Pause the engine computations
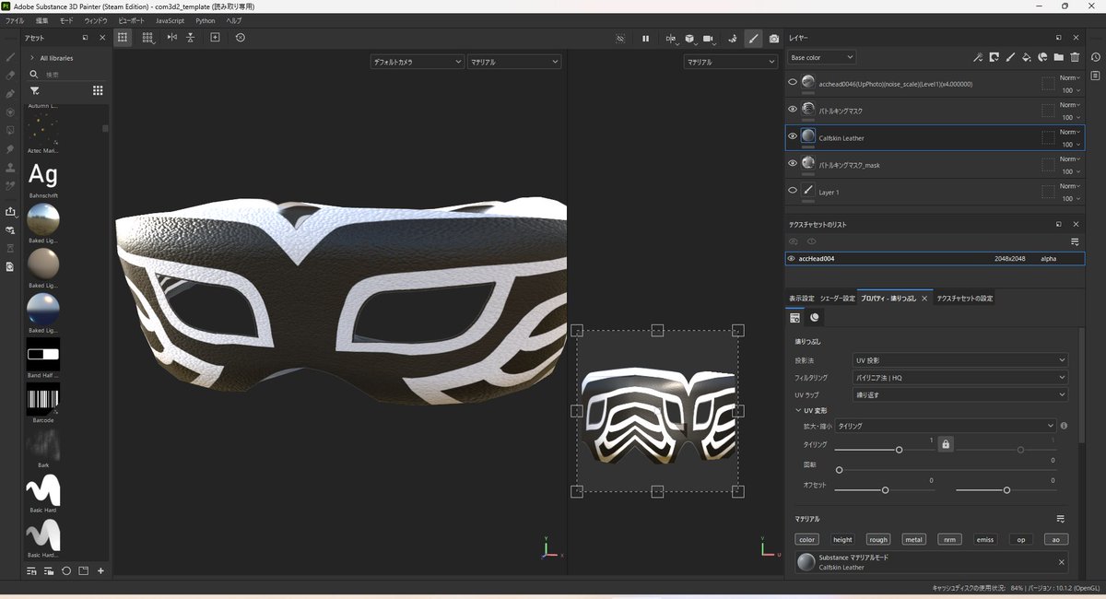 (x=645, y=38)
